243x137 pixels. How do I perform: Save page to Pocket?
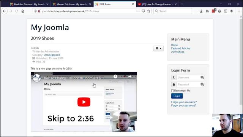pos(144,11)
